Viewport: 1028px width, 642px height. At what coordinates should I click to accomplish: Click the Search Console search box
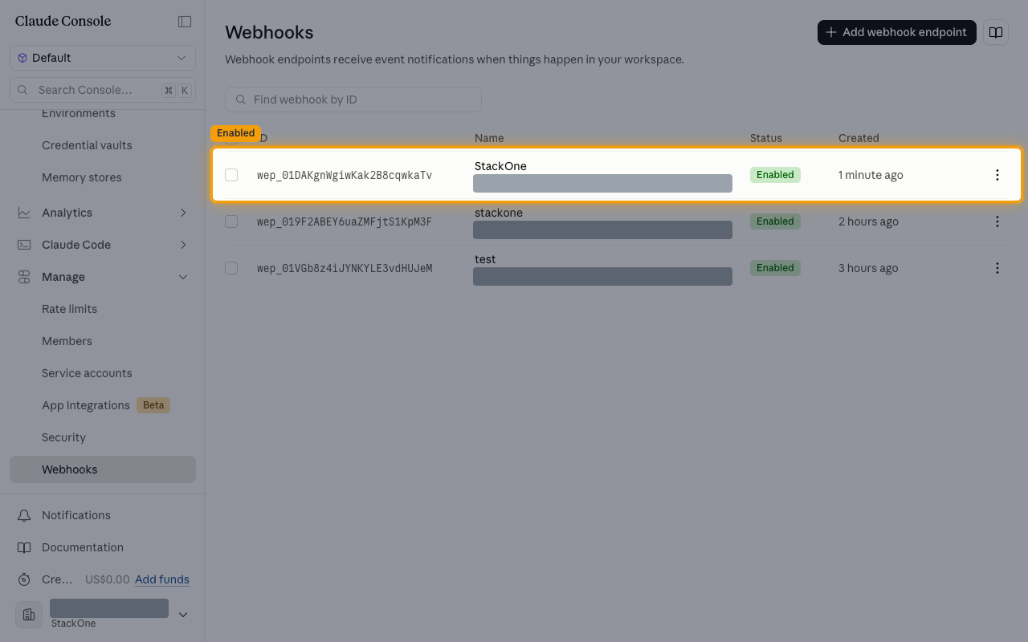pyautogui.click(x=103, y=90)
